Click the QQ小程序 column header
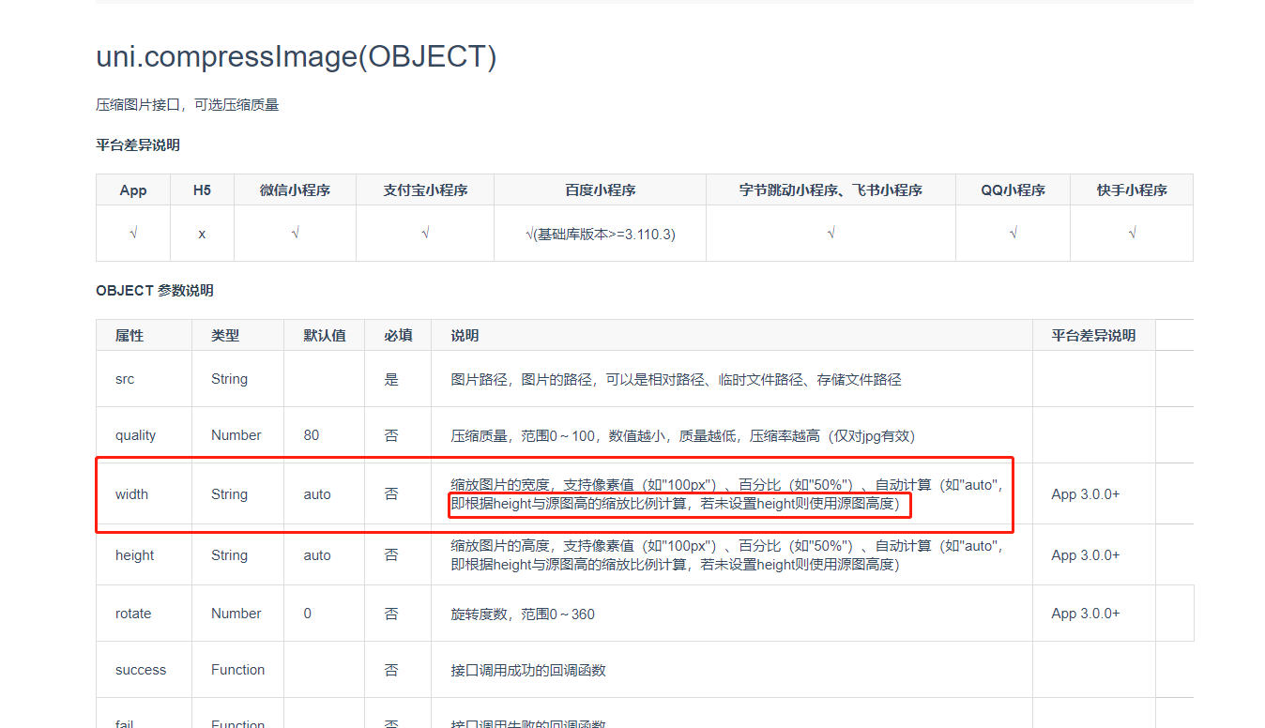 (x=1013, y=190)
